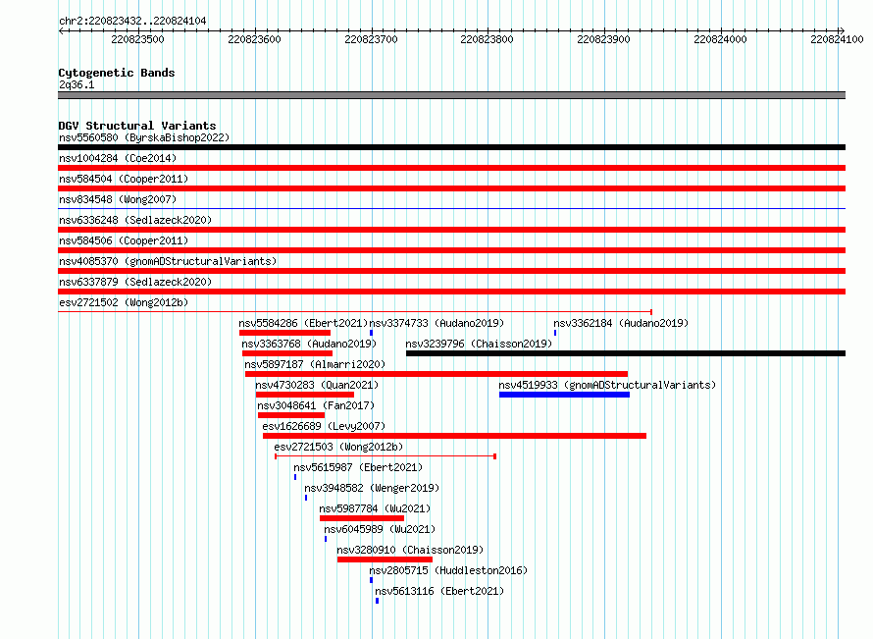Click the 220823700 ruler position label

(x=371, y=39)
